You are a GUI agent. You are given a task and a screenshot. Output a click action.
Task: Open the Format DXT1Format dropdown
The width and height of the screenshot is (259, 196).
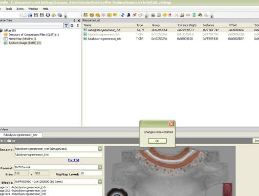click(x=100, y=167)
